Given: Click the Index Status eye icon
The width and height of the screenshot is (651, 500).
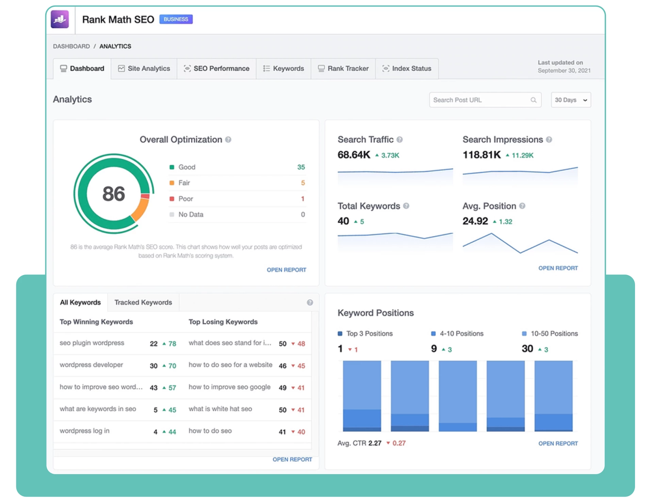Looking at the screenshot, I should pyautogui.click(x=386, y=68).
